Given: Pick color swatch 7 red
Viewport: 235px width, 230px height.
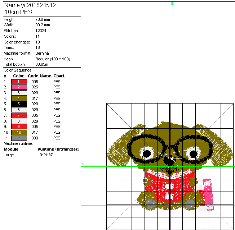Looking at the screenshot, I should click(x=19, y=115).
